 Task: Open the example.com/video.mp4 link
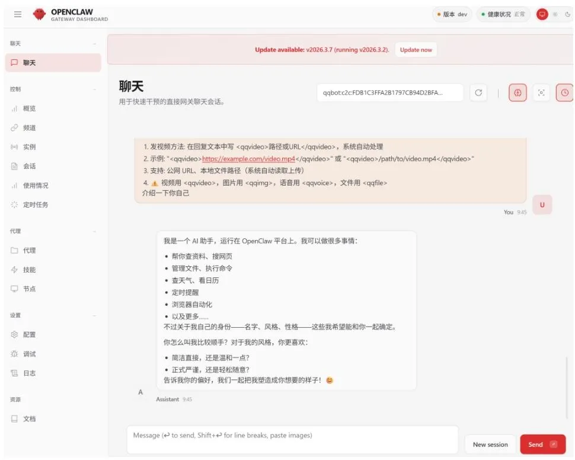click(x=248, y=159)
